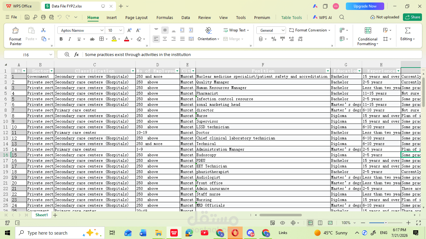
Task: Open the yellow fill color swatch
Action: tap(114, 39)
